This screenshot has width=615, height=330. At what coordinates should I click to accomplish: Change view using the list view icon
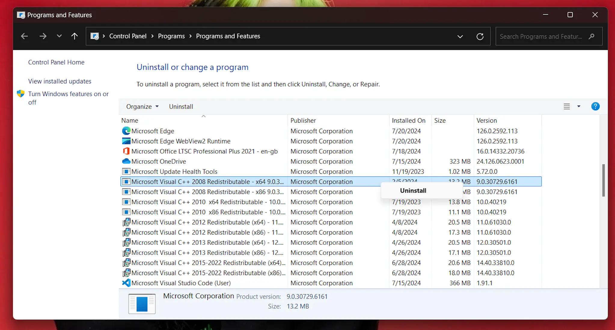pyautogui.click(x=567, y=106)
